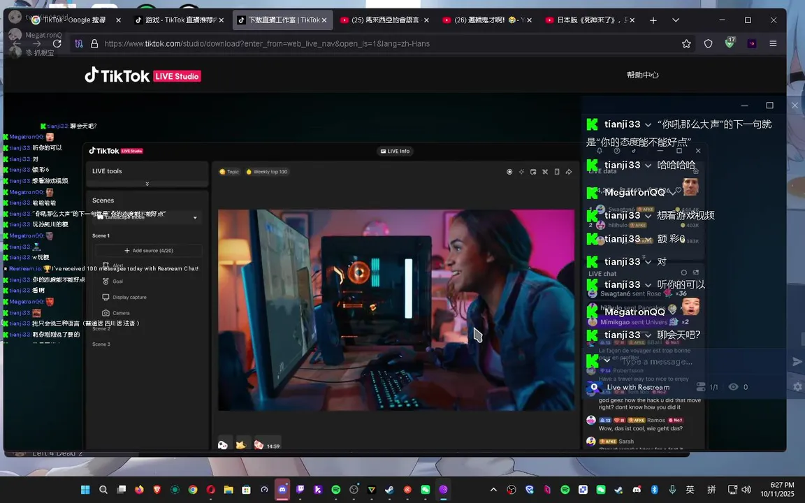Expand chevron beside tianji33 想看游戏视频 message
805x503 pixels.
(x=648, y=216)
